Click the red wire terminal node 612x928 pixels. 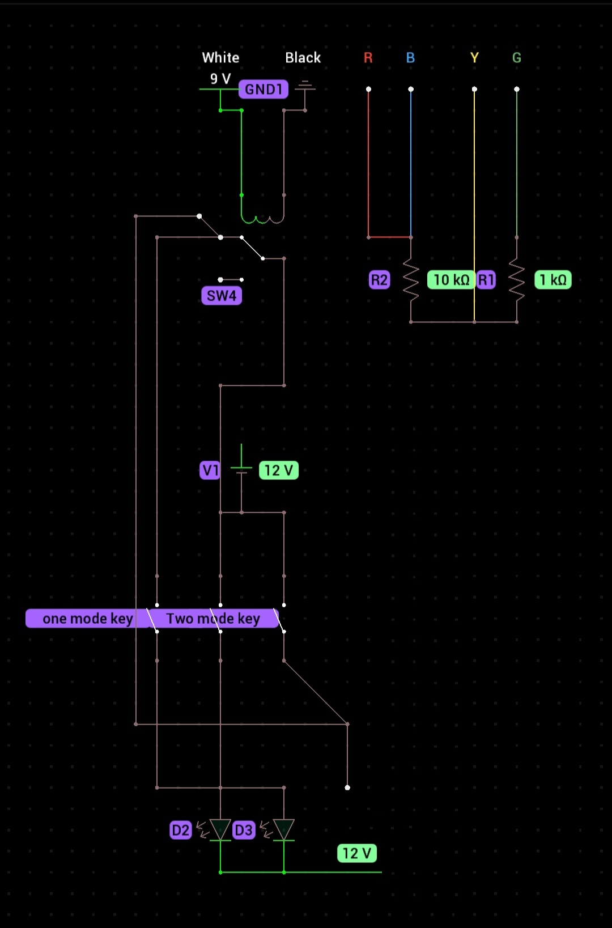tap(368, 89)
